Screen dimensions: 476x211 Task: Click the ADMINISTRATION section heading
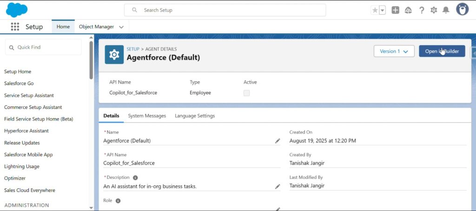click(26, 205)
